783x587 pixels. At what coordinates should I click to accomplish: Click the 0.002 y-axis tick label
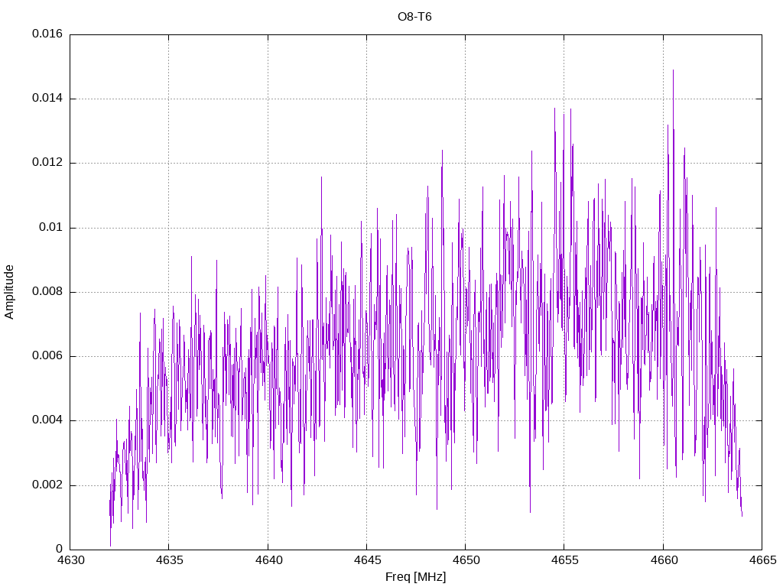(x=47, y=485)
